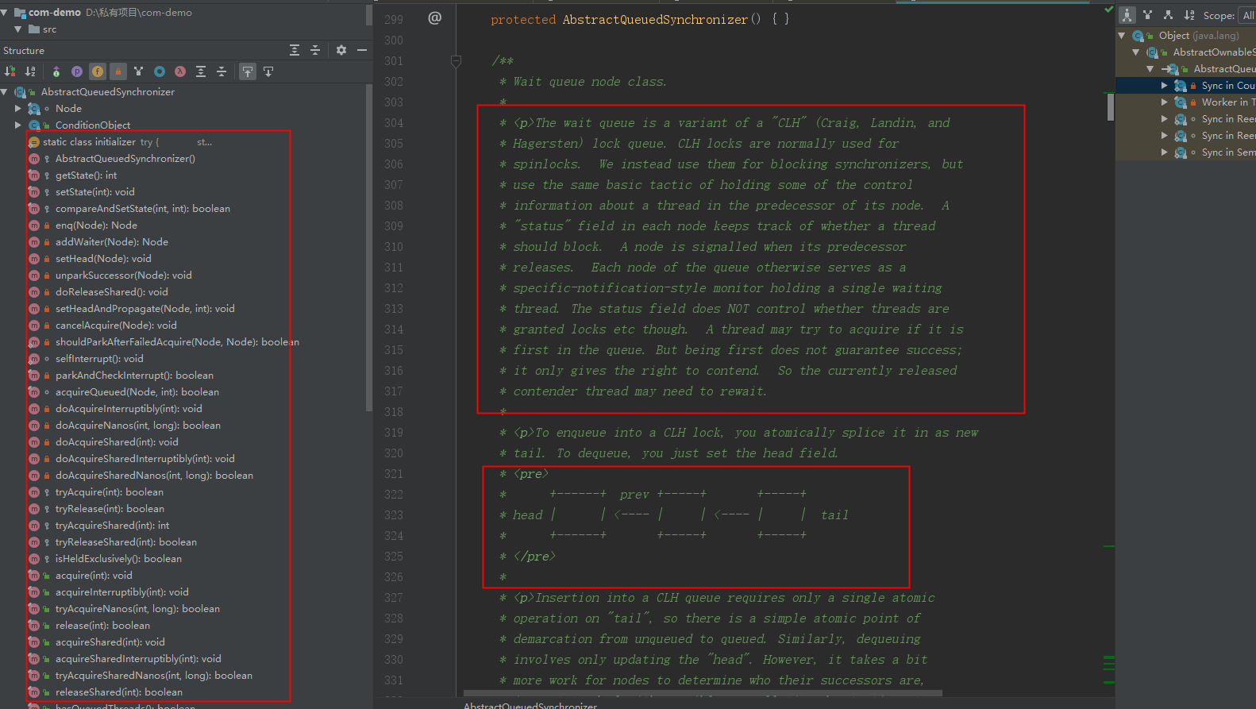Select addWaiter(Node): Node method

112,242
